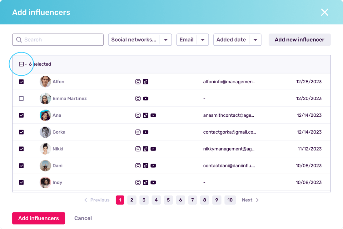
Task: Deselect Gorka's checkbox
Action: 21,132
